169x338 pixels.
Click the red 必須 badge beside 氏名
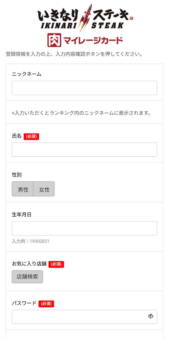tap(31, 136)
